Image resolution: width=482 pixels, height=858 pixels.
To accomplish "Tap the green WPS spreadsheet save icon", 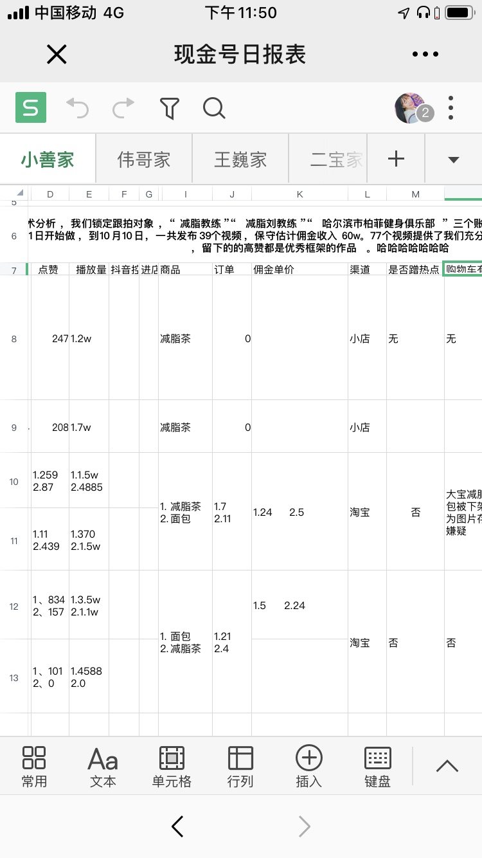I will tap(31, 108).
